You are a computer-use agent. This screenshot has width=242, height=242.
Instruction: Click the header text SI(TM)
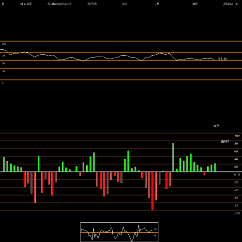[92, 4]
